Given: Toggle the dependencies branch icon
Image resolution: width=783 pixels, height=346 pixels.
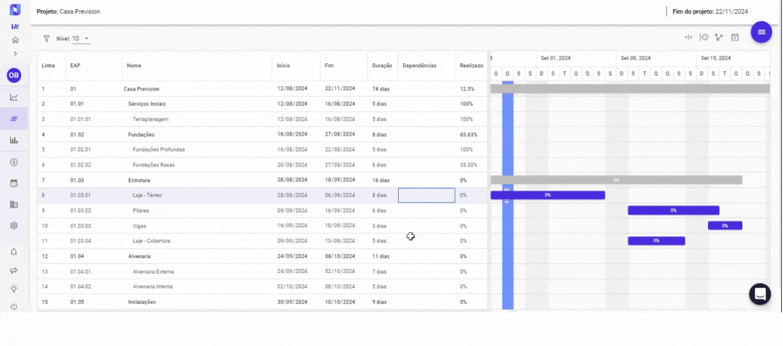Looking at the screenshot, I should tap(719, 37).
